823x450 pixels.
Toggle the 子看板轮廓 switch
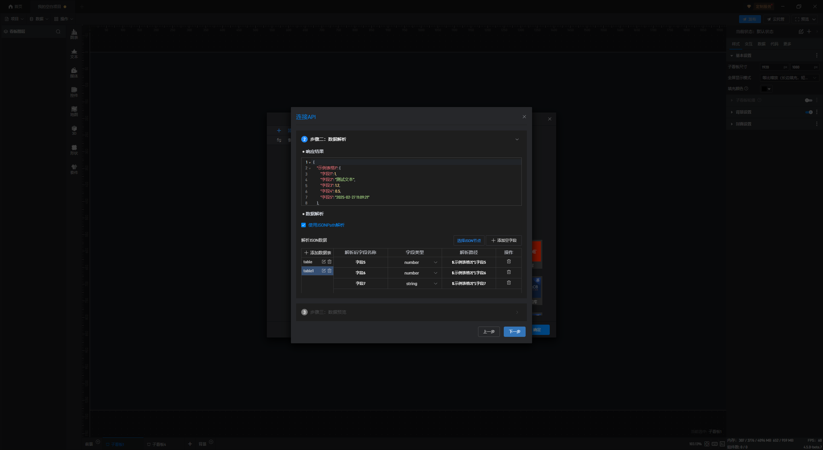pyautogui.click(x=808, y=100)
